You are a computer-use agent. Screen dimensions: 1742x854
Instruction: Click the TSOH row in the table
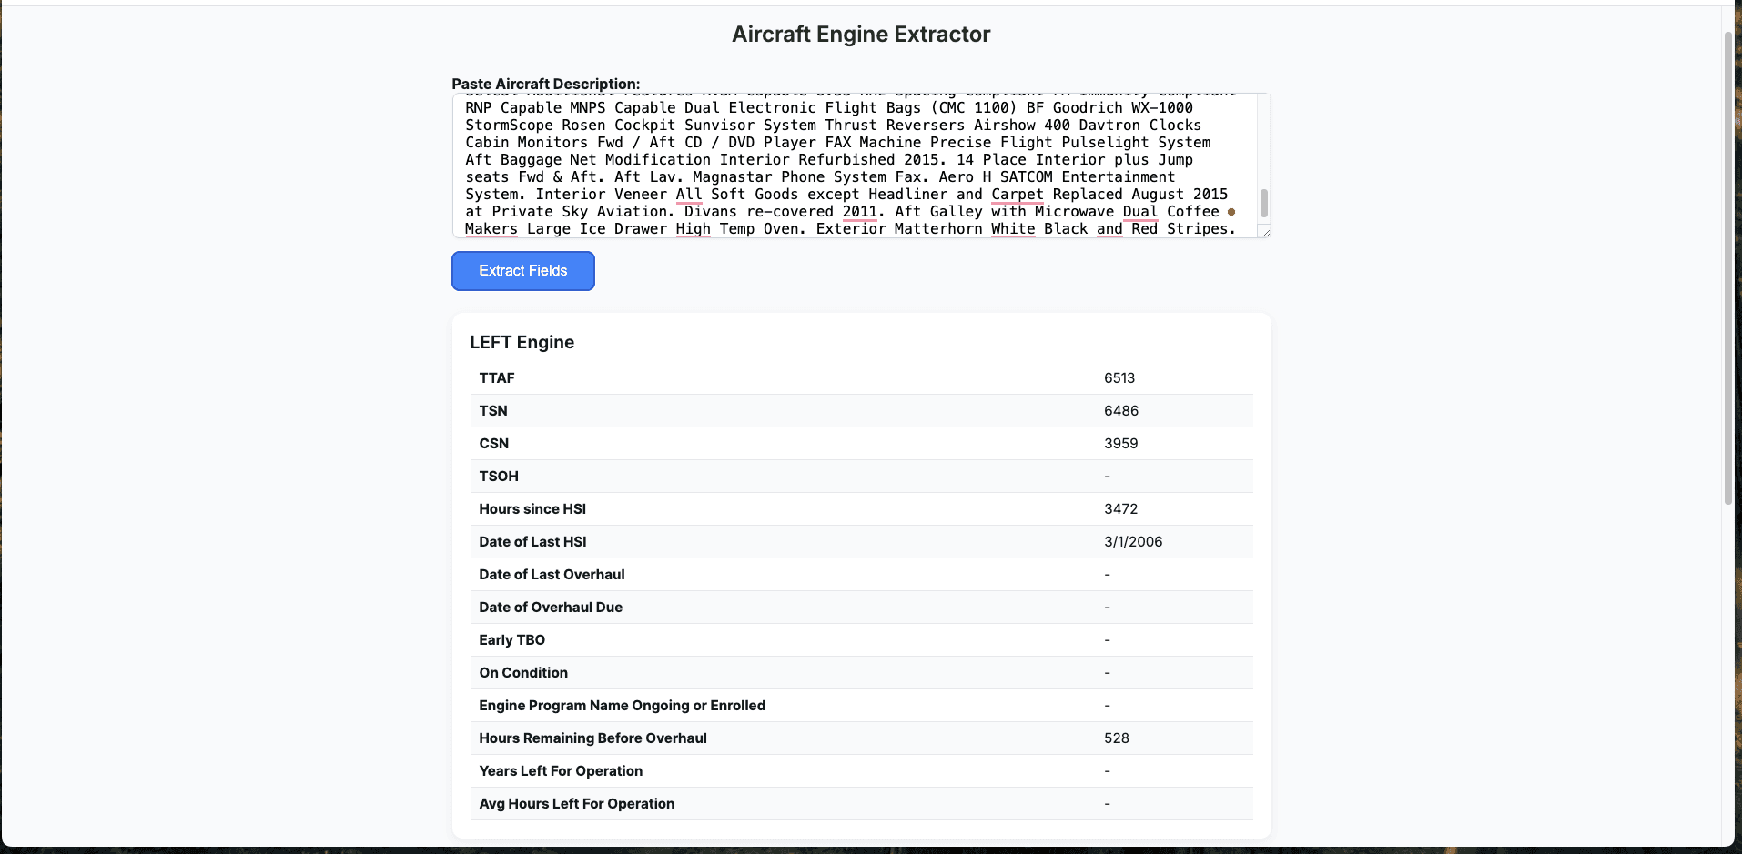click(x=862, y=476)
